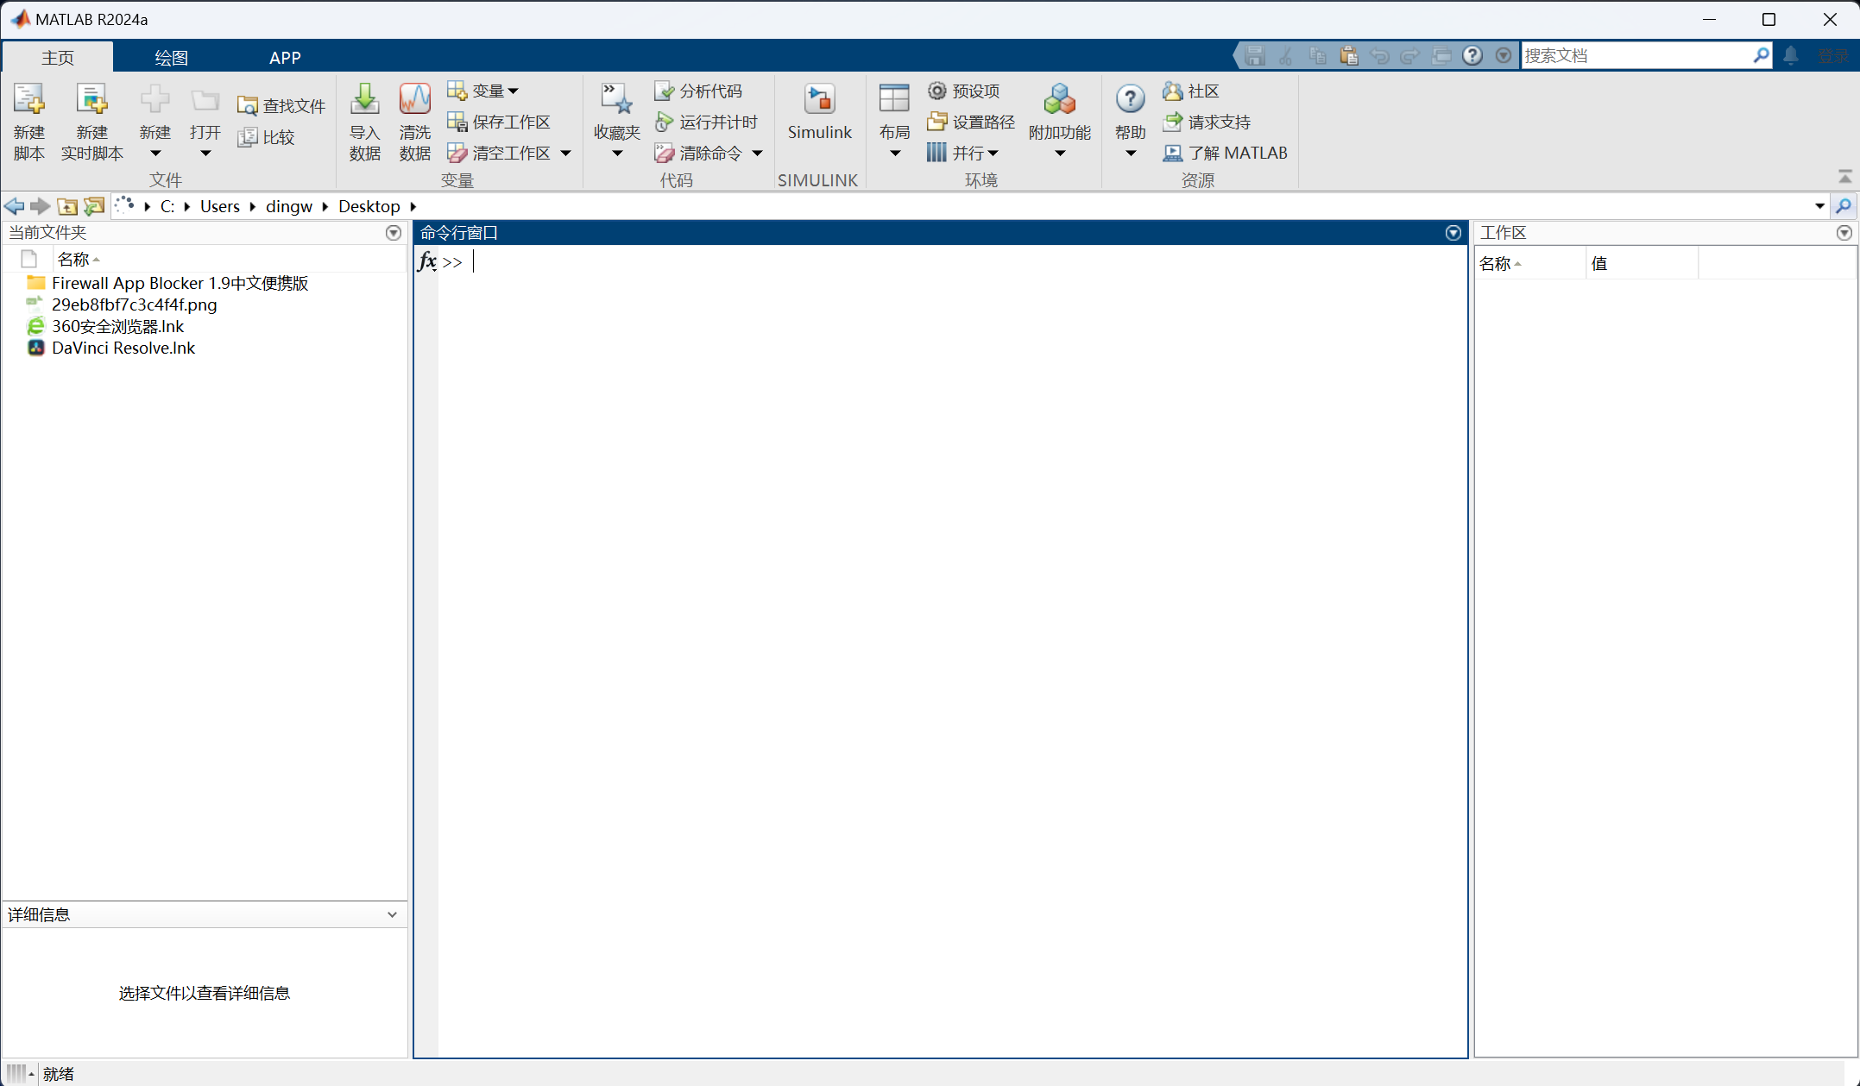Switch to the APP tab

(285, 58)
